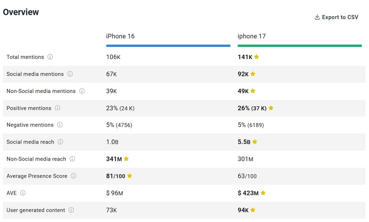369x222 pixels.
Task: Click the Negative mentions info icon
Action: [x=60, y=125]
